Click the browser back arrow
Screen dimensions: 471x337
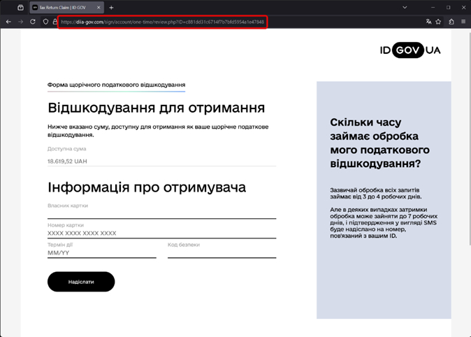(x=8, y=22)
